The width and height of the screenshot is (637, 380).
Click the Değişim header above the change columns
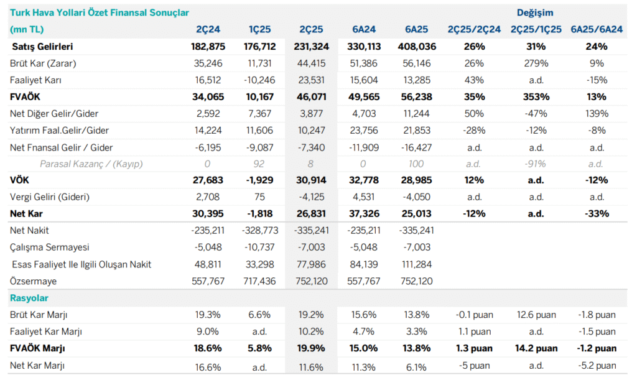point(534,12)
